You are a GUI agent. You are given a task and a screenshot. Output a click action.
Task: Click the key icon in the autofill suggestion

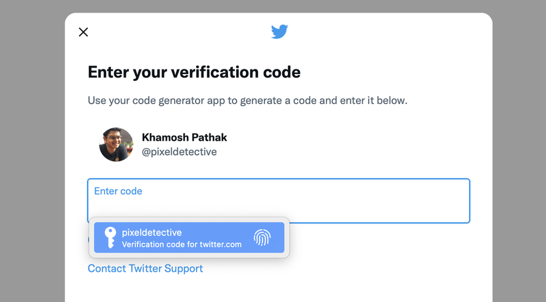pos(110,238)
